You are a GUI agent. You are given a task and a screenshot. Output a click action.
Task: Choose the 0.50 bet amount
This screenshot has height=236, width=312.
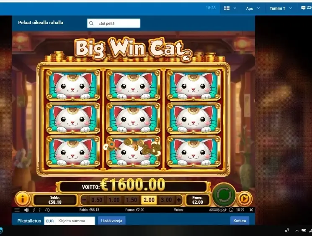tap(96, 200)
